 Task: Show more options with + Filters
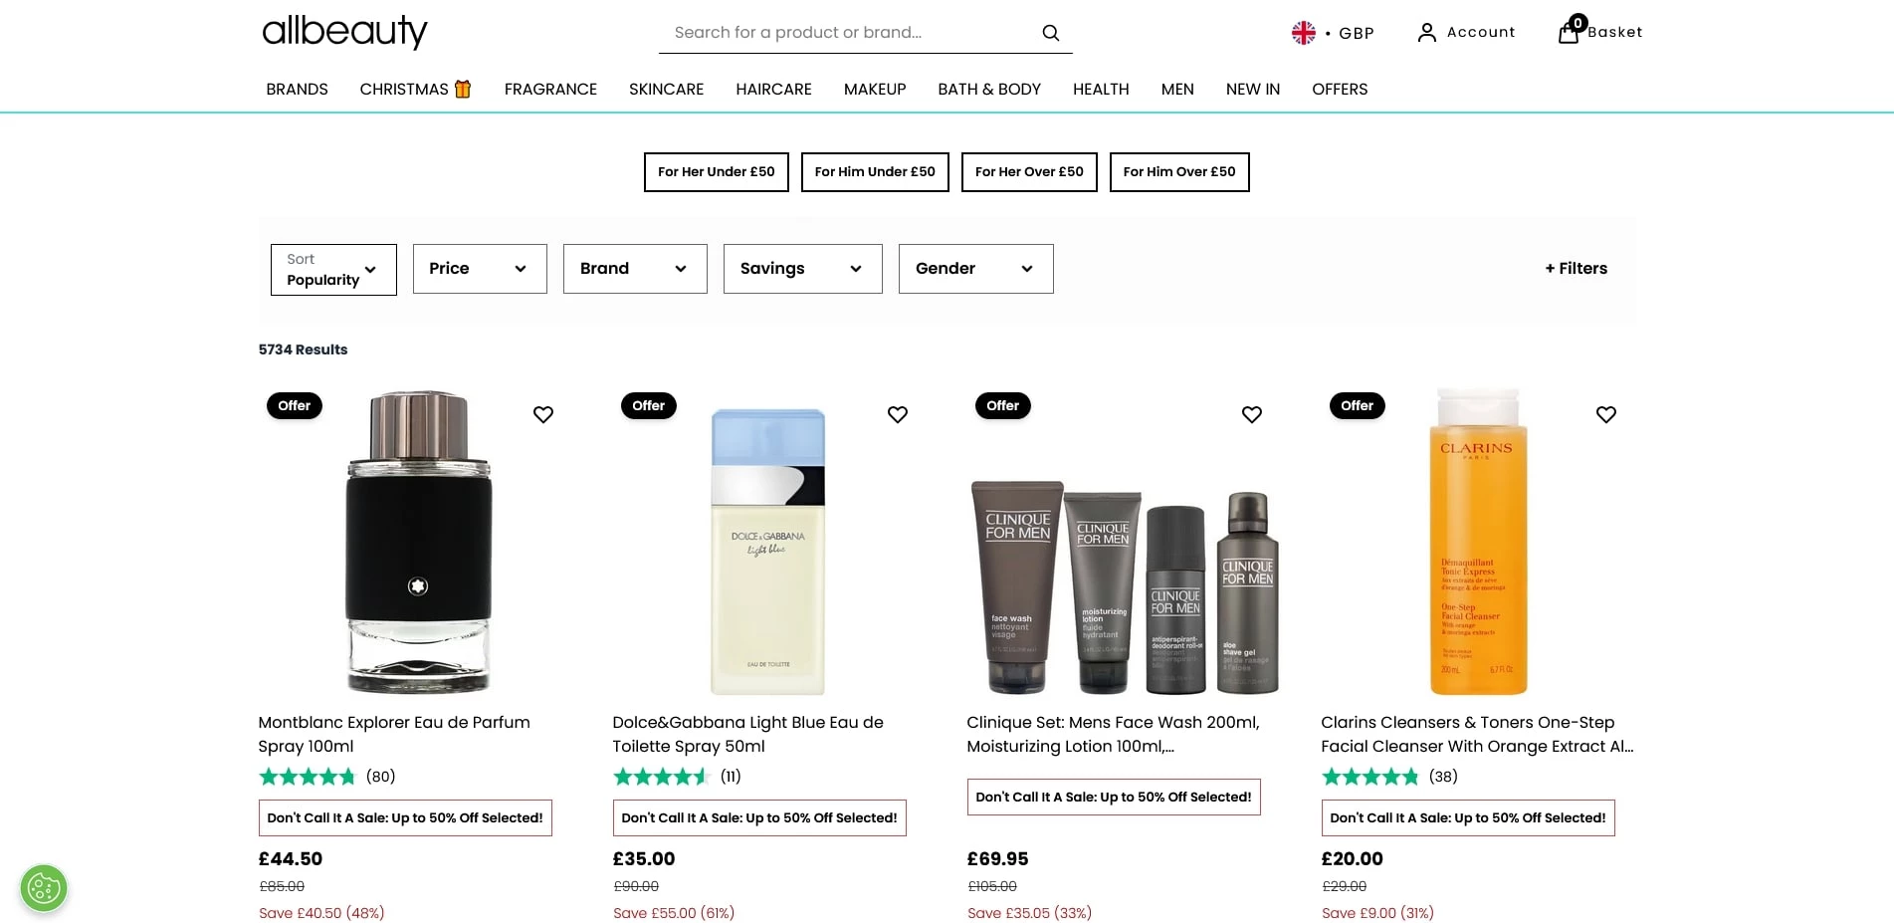[1576, 269]
